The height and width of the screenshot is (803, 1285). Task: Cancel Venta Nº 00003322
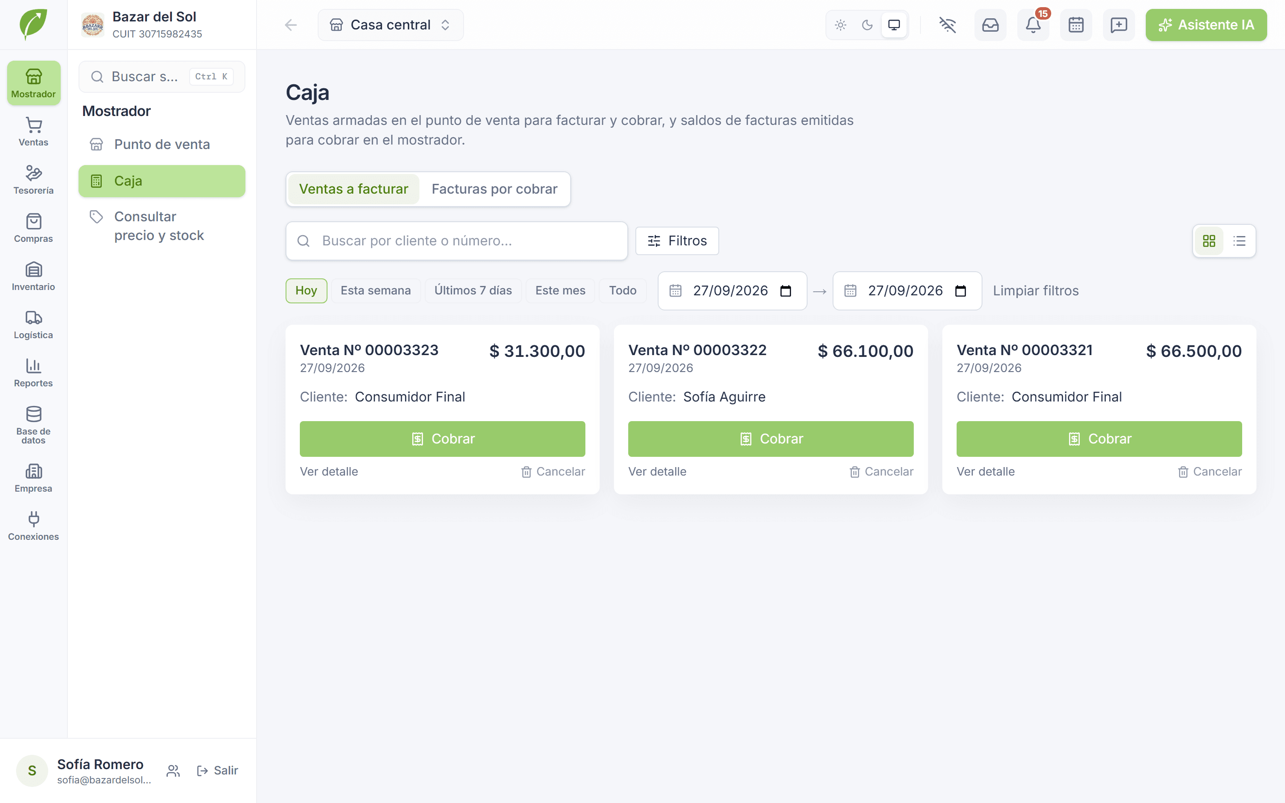(x=882, y=472)
